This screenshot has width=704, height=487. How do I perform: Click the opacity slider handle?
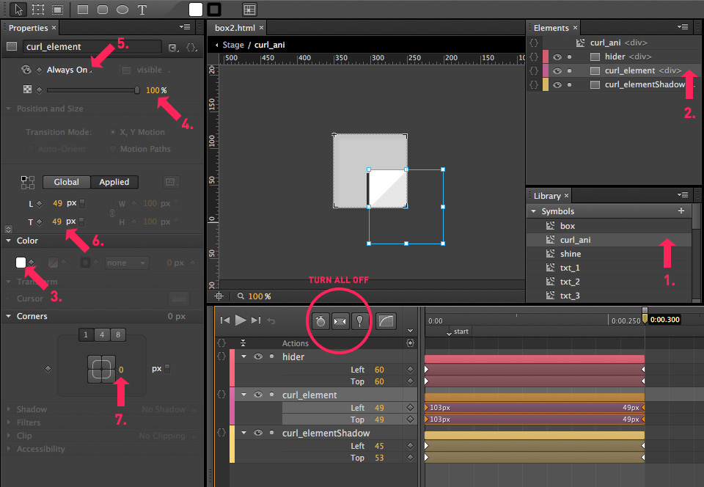pos(137,90)
